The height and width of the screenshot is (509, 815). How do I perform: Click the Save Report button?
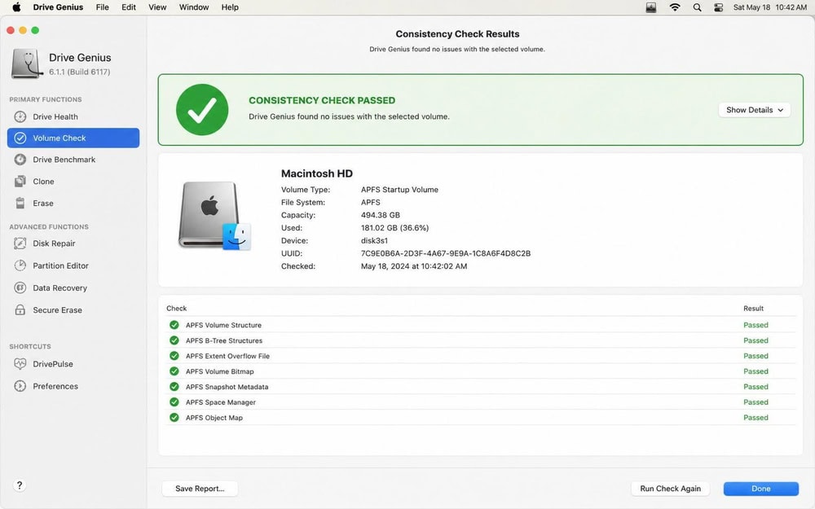tap(200, 488)
